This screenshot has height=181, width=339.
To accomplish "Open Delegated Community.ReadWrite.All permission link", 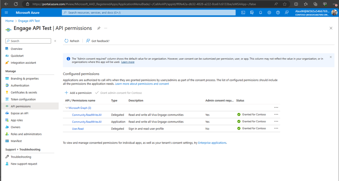I will [x=87, y=115].
